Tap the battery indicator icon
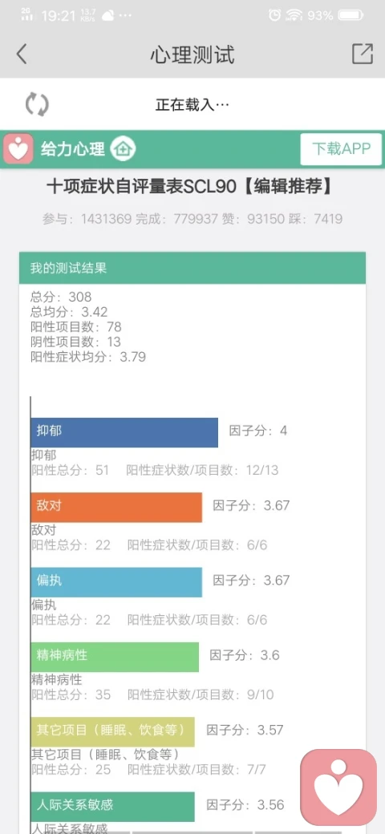This screenshot has width=385, height=834. (x=351, y=15)
